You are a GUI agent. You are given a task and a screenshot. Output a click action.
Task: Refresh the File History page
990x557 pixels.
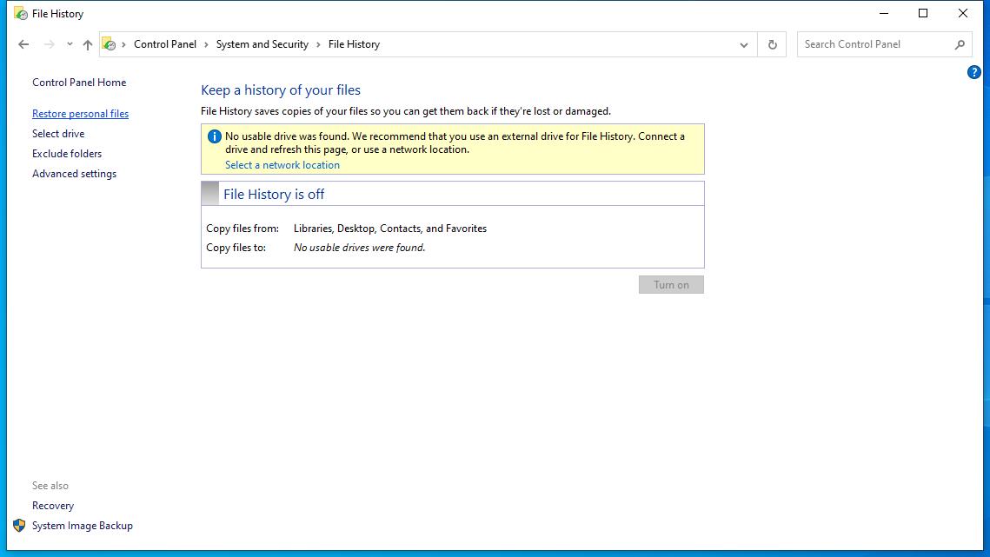point(772,43)
